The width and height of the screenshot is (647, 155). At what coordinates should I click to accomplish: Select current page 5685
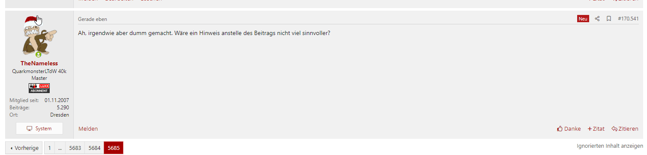coord(114,148)
